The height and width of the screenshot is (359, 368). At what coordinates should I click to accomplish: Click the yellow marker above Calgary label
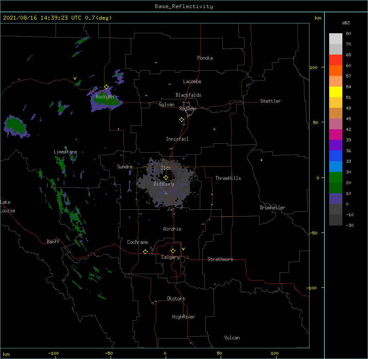pos(173,251)
